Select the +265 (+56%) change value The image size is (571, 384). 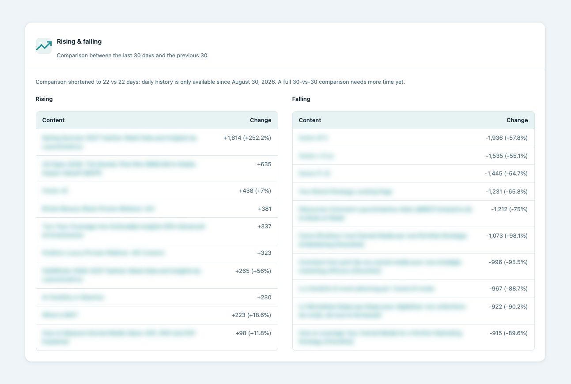[x=253, y=271]
